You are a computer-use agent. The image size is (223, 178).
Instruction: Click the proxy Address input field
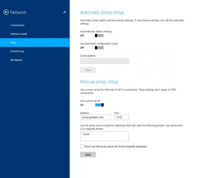(95, 117)
